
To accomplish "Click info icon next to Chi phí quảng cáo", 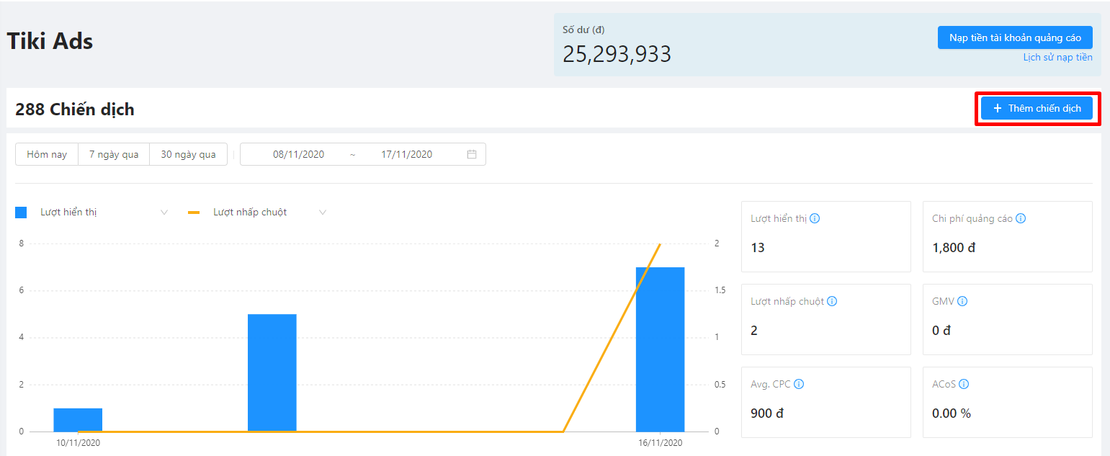I will (1021, 218).
